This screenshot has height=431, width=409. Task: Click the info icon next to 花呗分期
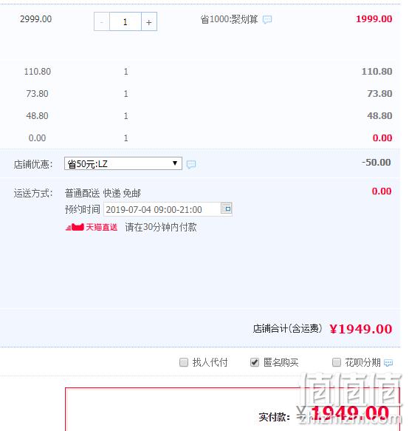pos(388,363)
